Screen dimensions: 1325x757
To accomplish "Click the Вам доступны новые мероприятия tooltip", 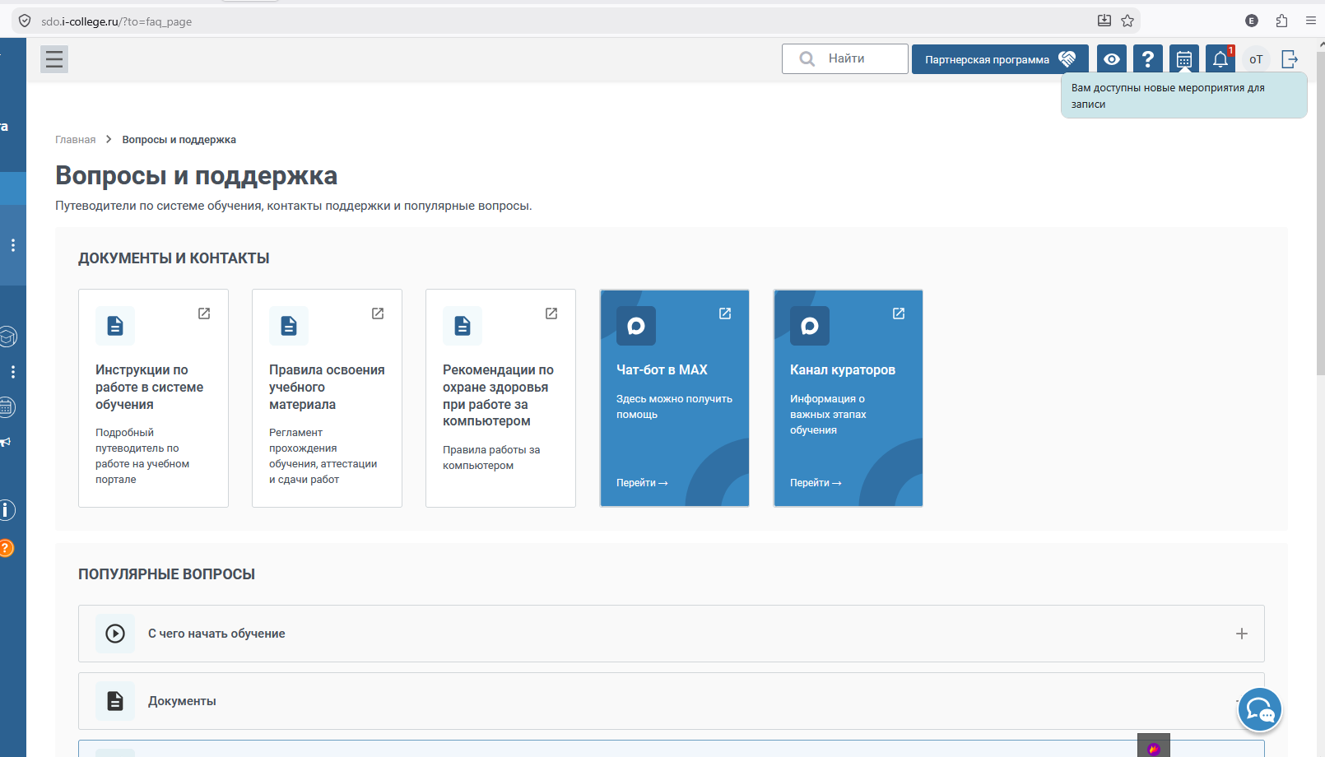I will [1184, 95].
